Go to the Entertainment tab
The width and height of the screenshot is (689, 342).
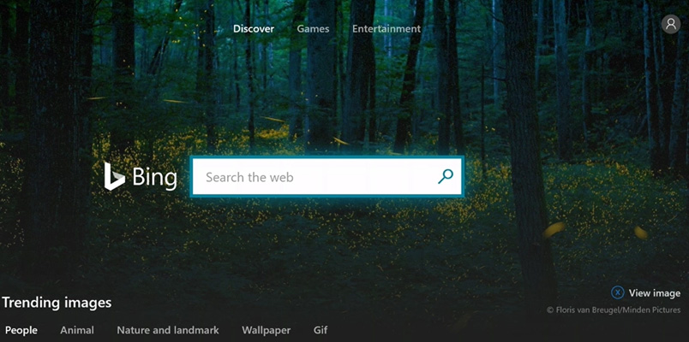pos(386,29)
